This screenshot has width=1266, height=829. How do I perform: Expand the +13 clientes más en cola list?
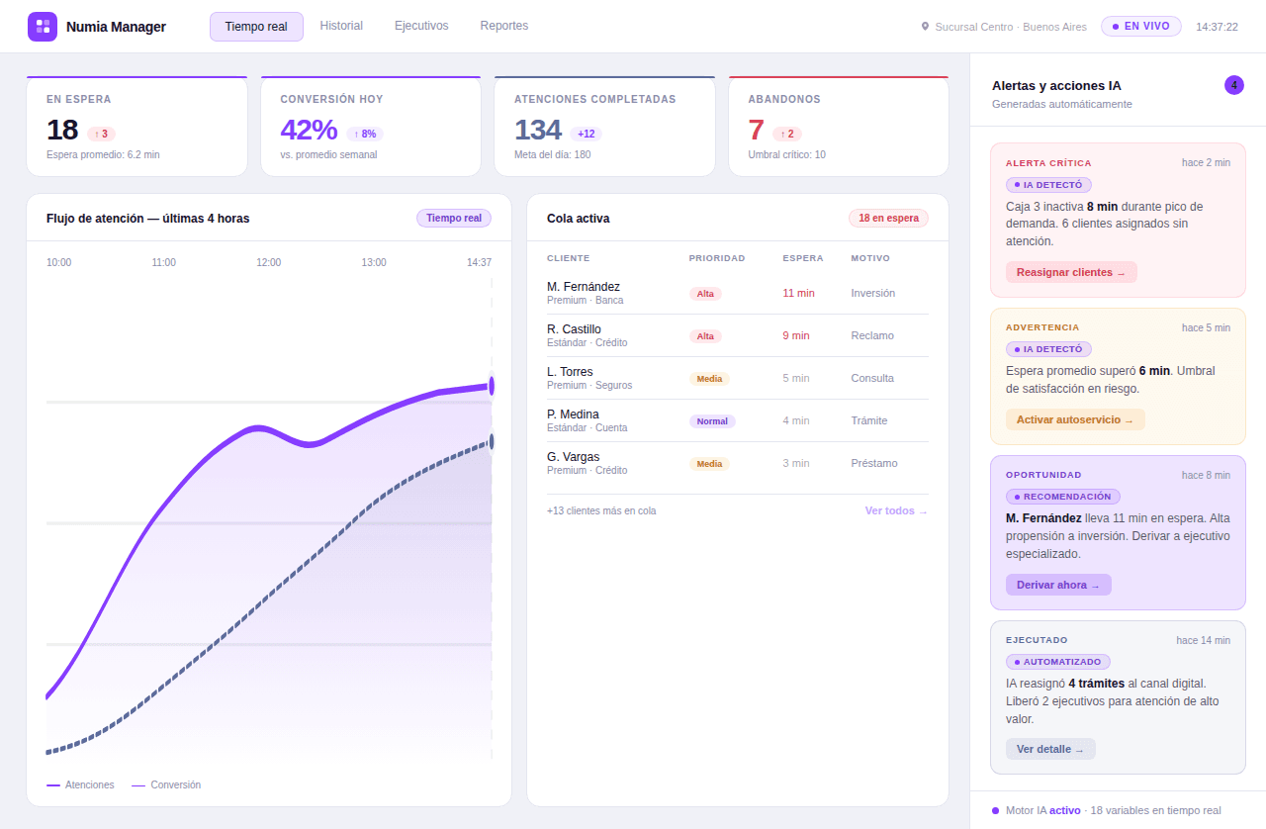tap(599, 510)
